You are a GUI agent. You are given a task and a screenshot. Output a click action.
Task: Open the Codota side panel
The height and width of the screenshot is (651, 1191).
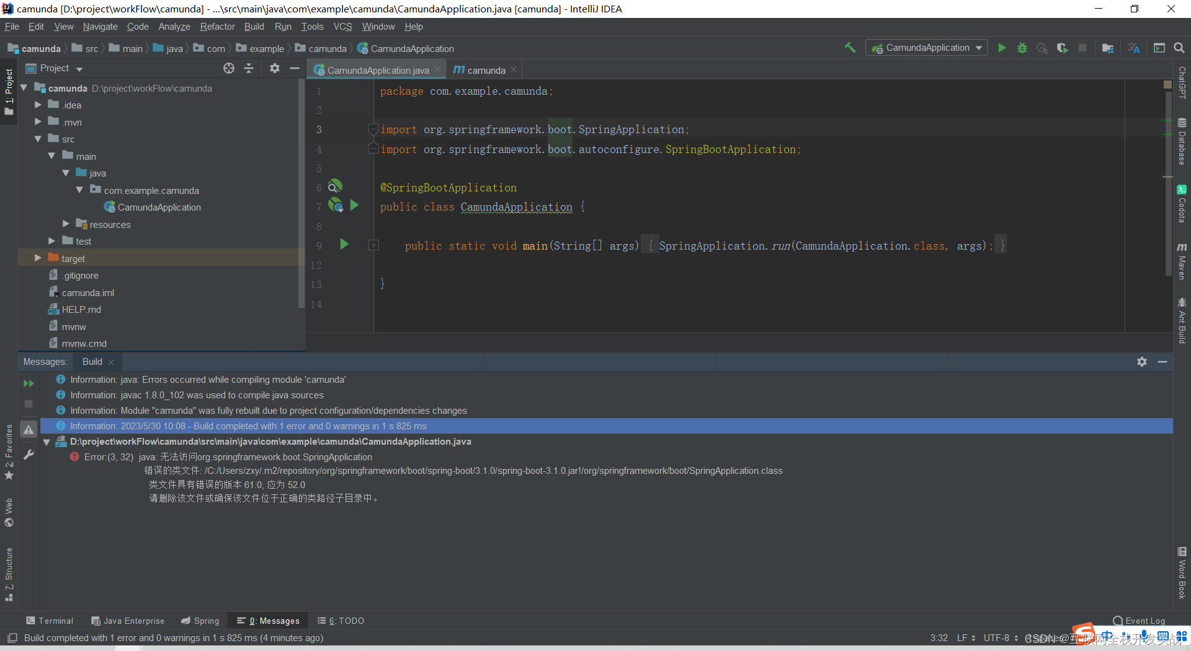tap(1182, 203)
